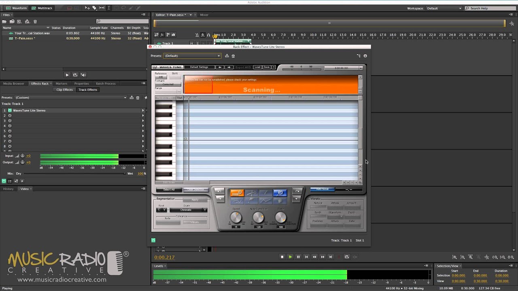Open the rack slot 4 arrow menu
This screenshot has height=291, width=518.
tap(143, 126)
